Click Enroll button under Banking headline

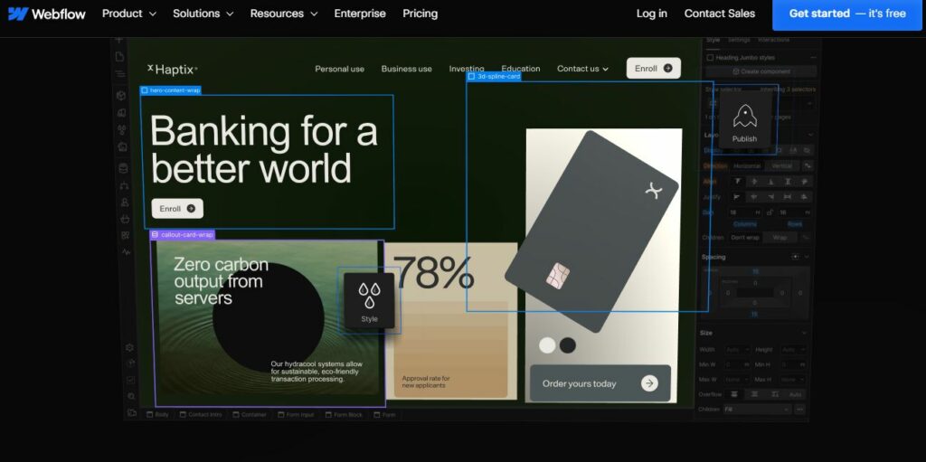(177, 209)
